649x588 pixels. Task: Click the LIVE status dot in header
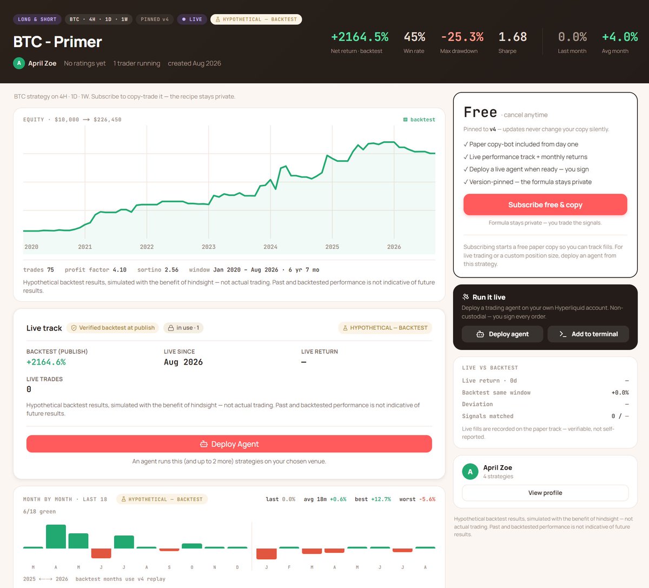(184, 19)
